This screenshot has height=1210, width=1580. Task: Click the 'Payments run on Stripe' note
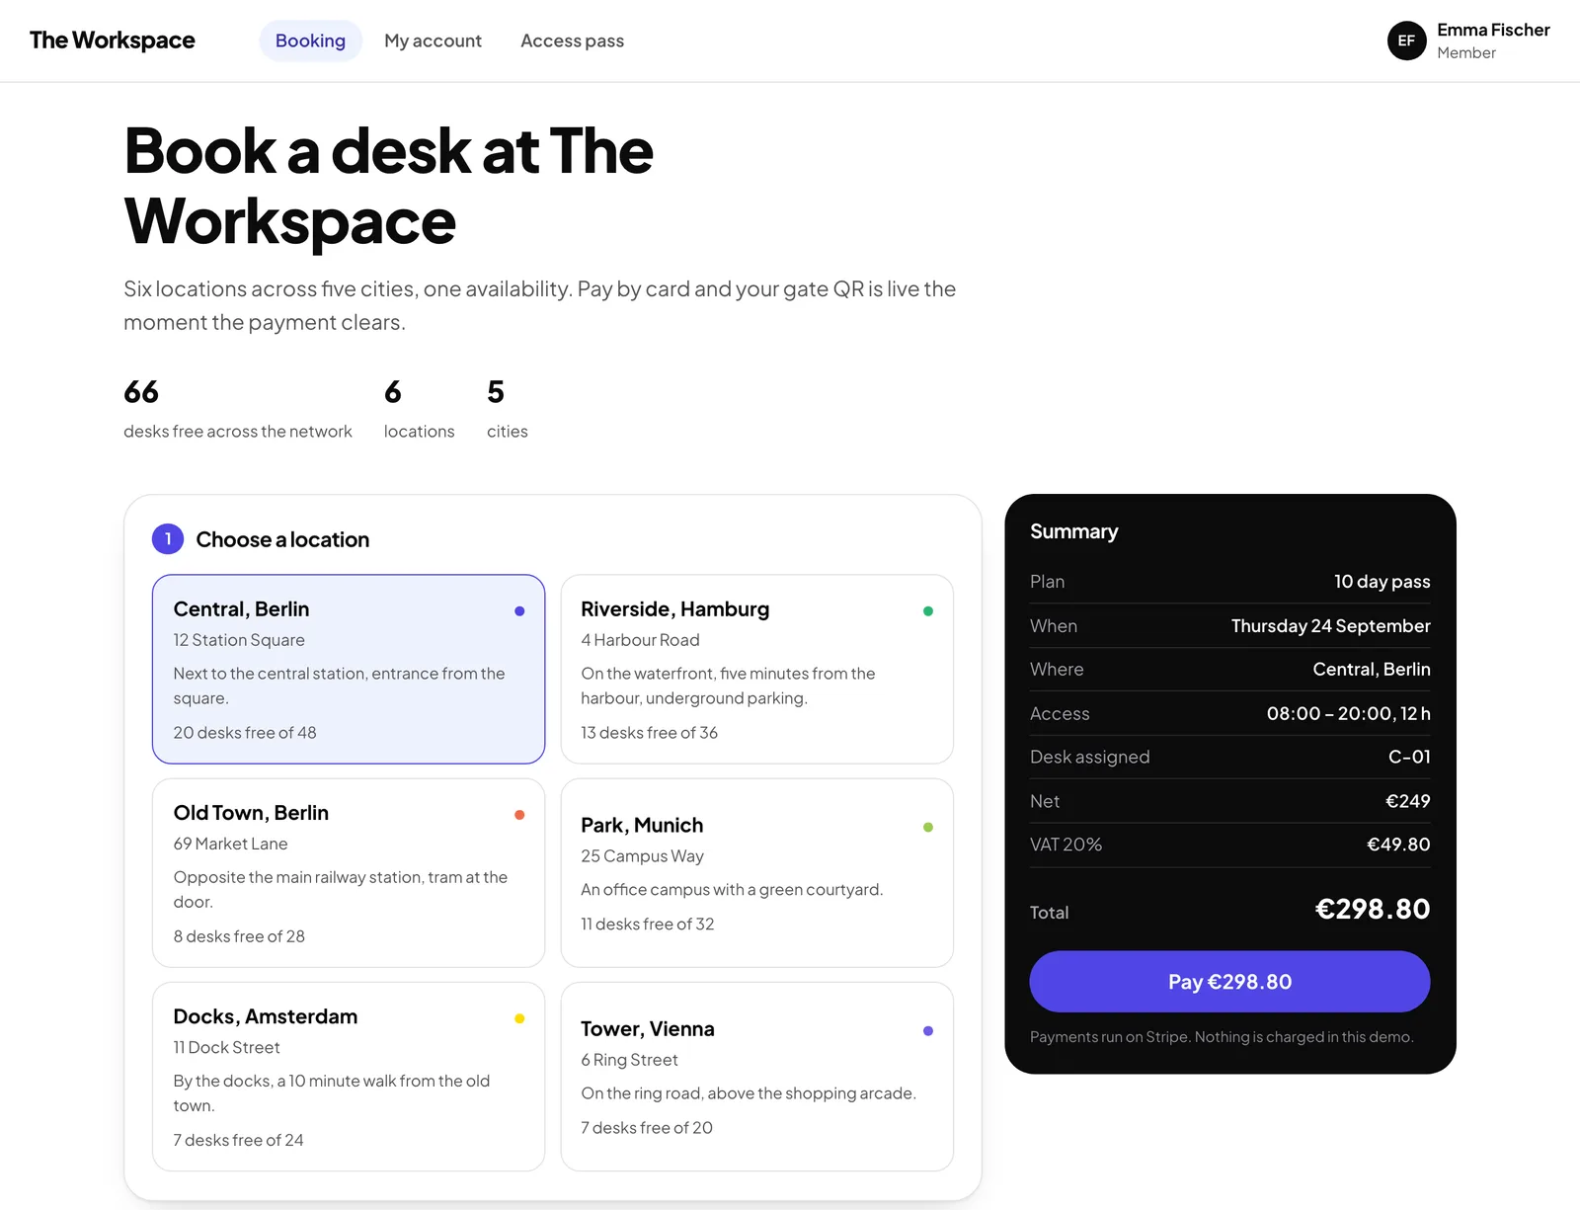pos(1222,1037)
